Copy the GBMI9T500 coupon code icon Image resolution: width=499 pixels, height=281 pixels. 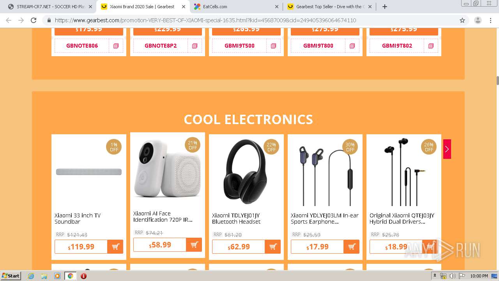point(273,46)
